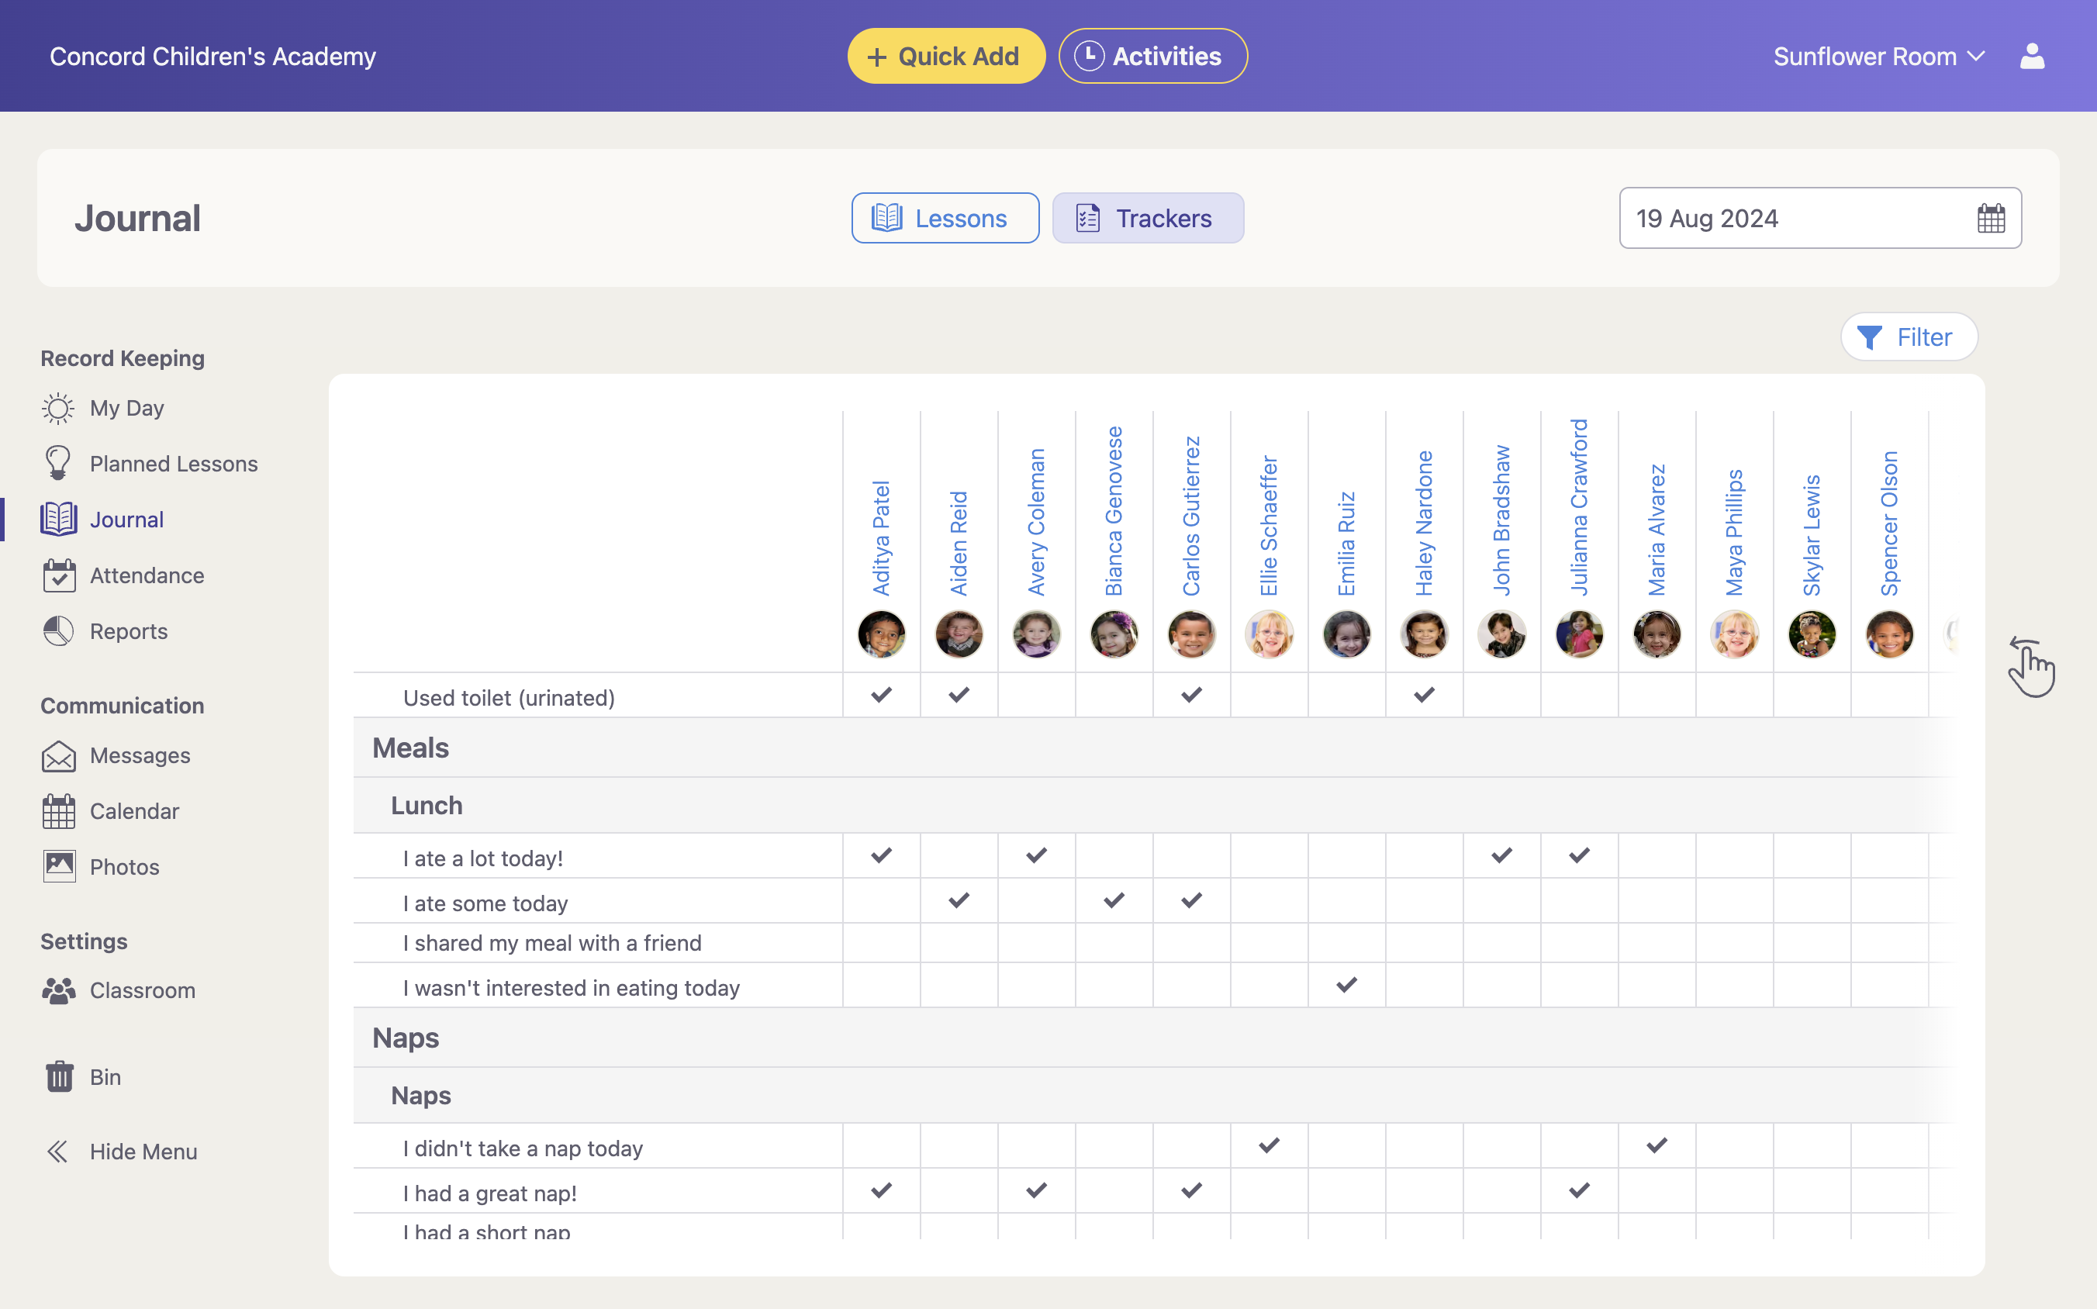Open Messages in Communication section
The width and height of the screenshot is (2097, 1309).
140,756
